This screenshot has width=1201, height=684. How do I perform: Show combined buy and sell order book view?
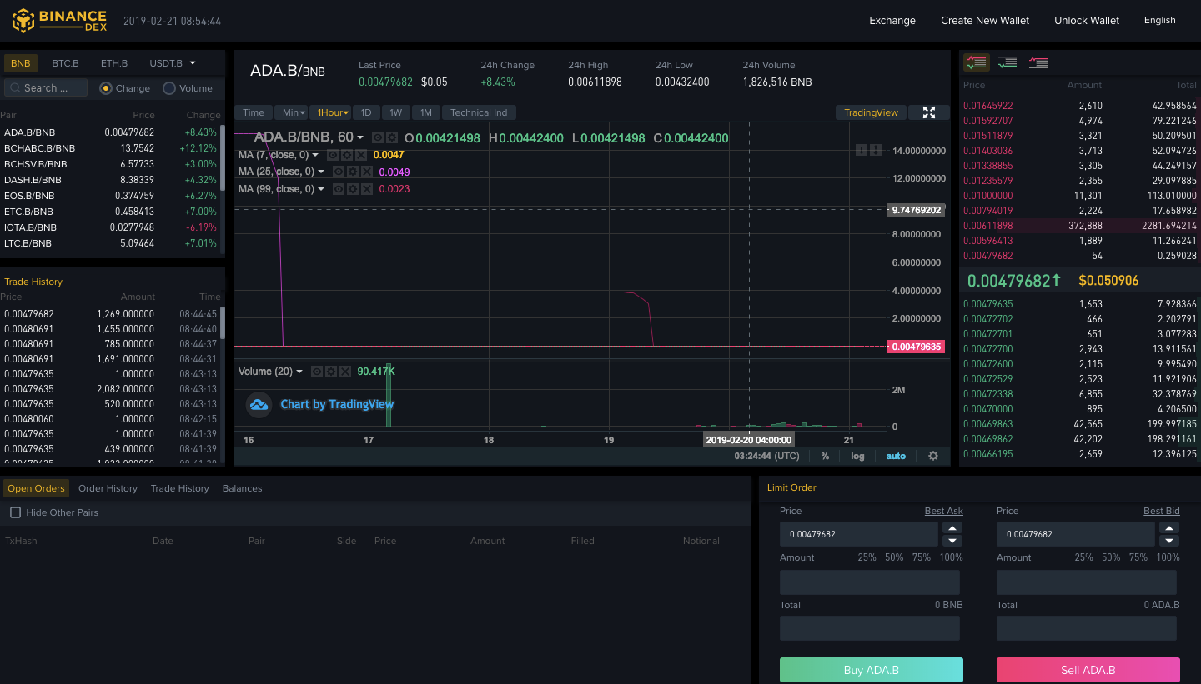(977, 62)
